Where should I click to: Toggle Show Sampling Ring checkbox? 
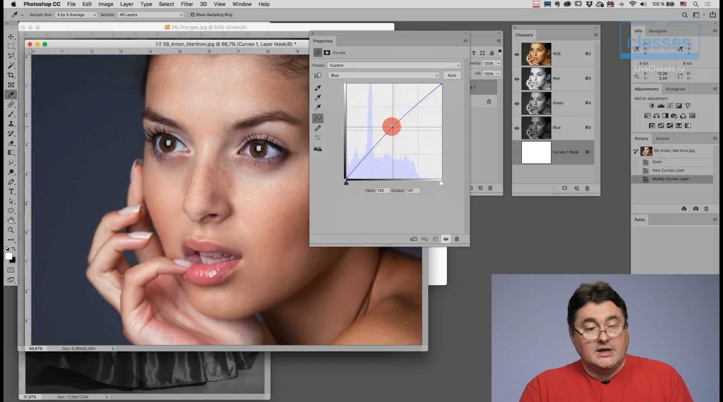click(x=192, y=15)
